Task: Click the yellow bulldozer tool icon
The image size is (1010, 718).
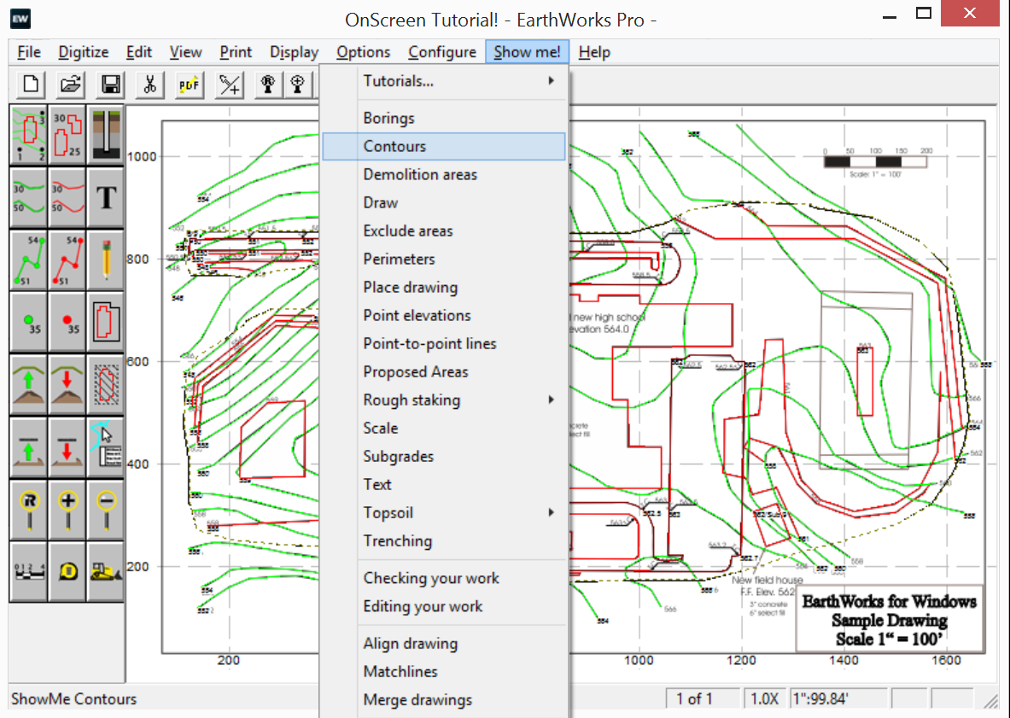Action: 106,571
